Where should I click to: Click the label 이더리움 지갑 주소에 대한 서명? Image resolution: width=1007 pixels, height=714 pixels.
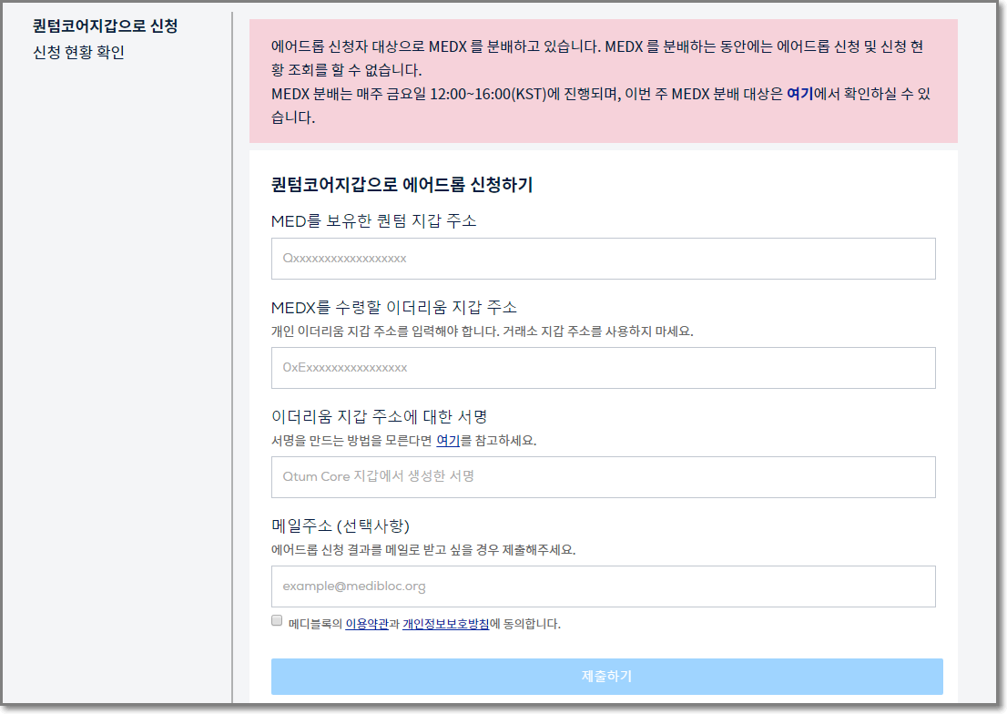click(379, 417)
